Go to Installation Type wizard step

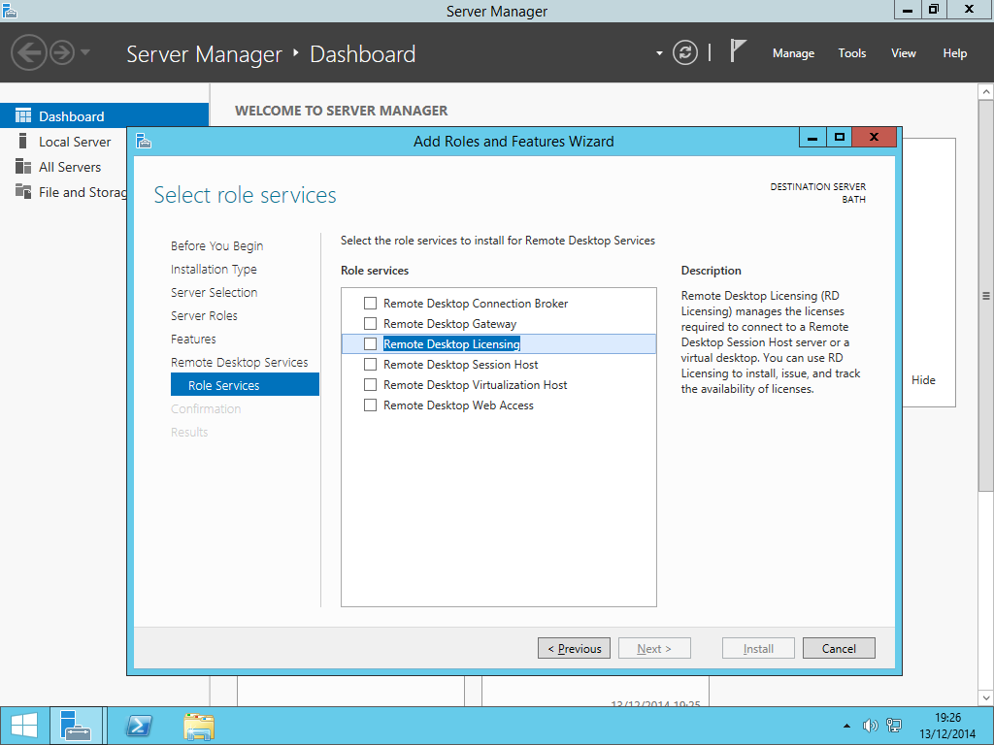point(214,270)
